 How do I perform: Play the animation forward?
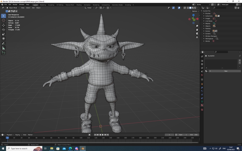coord(103,135)
